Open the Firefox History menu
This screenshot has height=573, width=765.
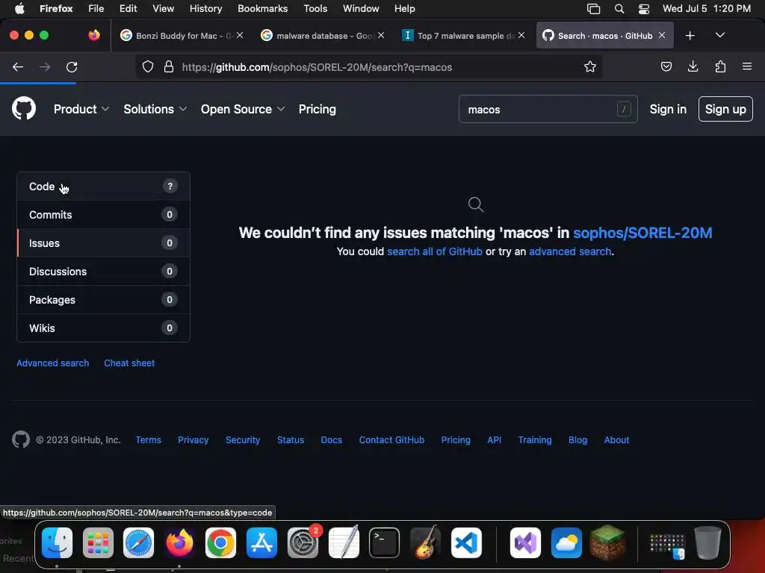point(205,9)
